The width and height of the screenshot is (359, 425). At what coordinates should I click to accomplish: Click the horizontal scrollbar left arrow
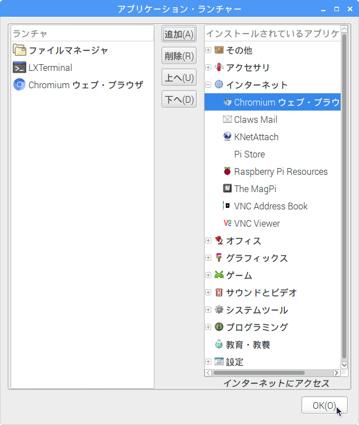pos(208,373)
